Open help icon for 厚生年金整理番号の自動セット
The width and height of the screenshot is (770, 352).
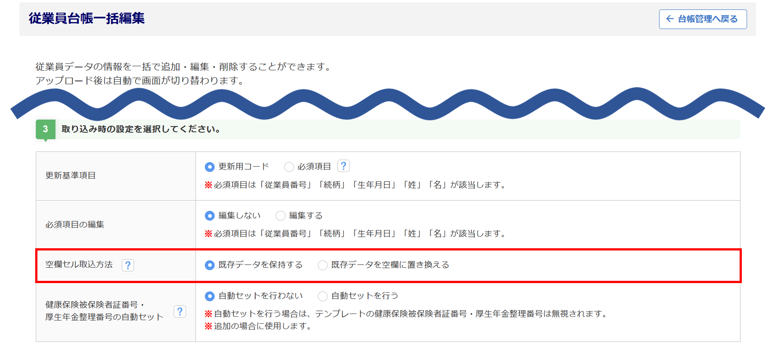click(x=180, y=312)
